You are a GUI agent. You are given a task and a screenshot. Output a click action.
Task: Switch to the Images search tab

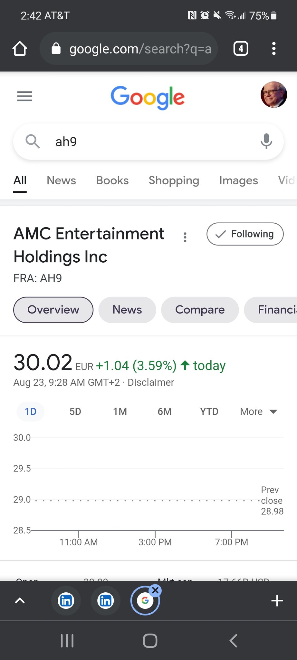coord(238,180)
